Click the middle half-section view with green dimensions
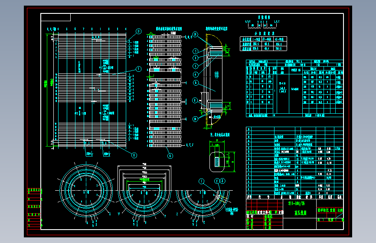 (x=144, y=191)
